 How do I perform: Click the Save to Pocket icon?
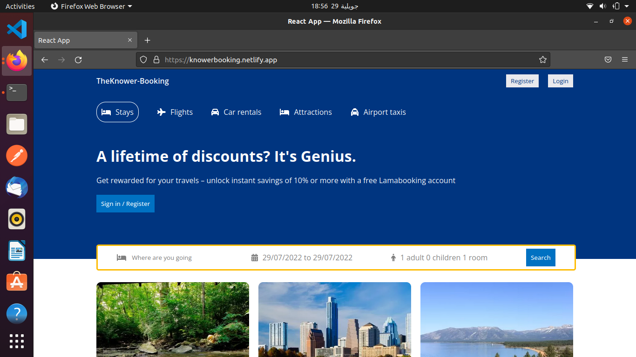pyautogui.click(x=608, y=59)
